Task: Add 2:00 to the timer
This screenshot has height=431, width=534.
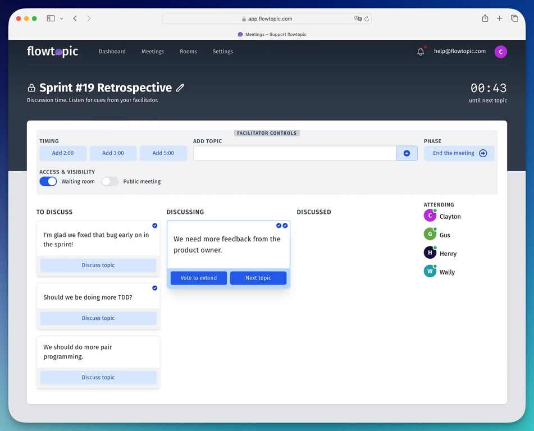Action: (x=63, y=153)
